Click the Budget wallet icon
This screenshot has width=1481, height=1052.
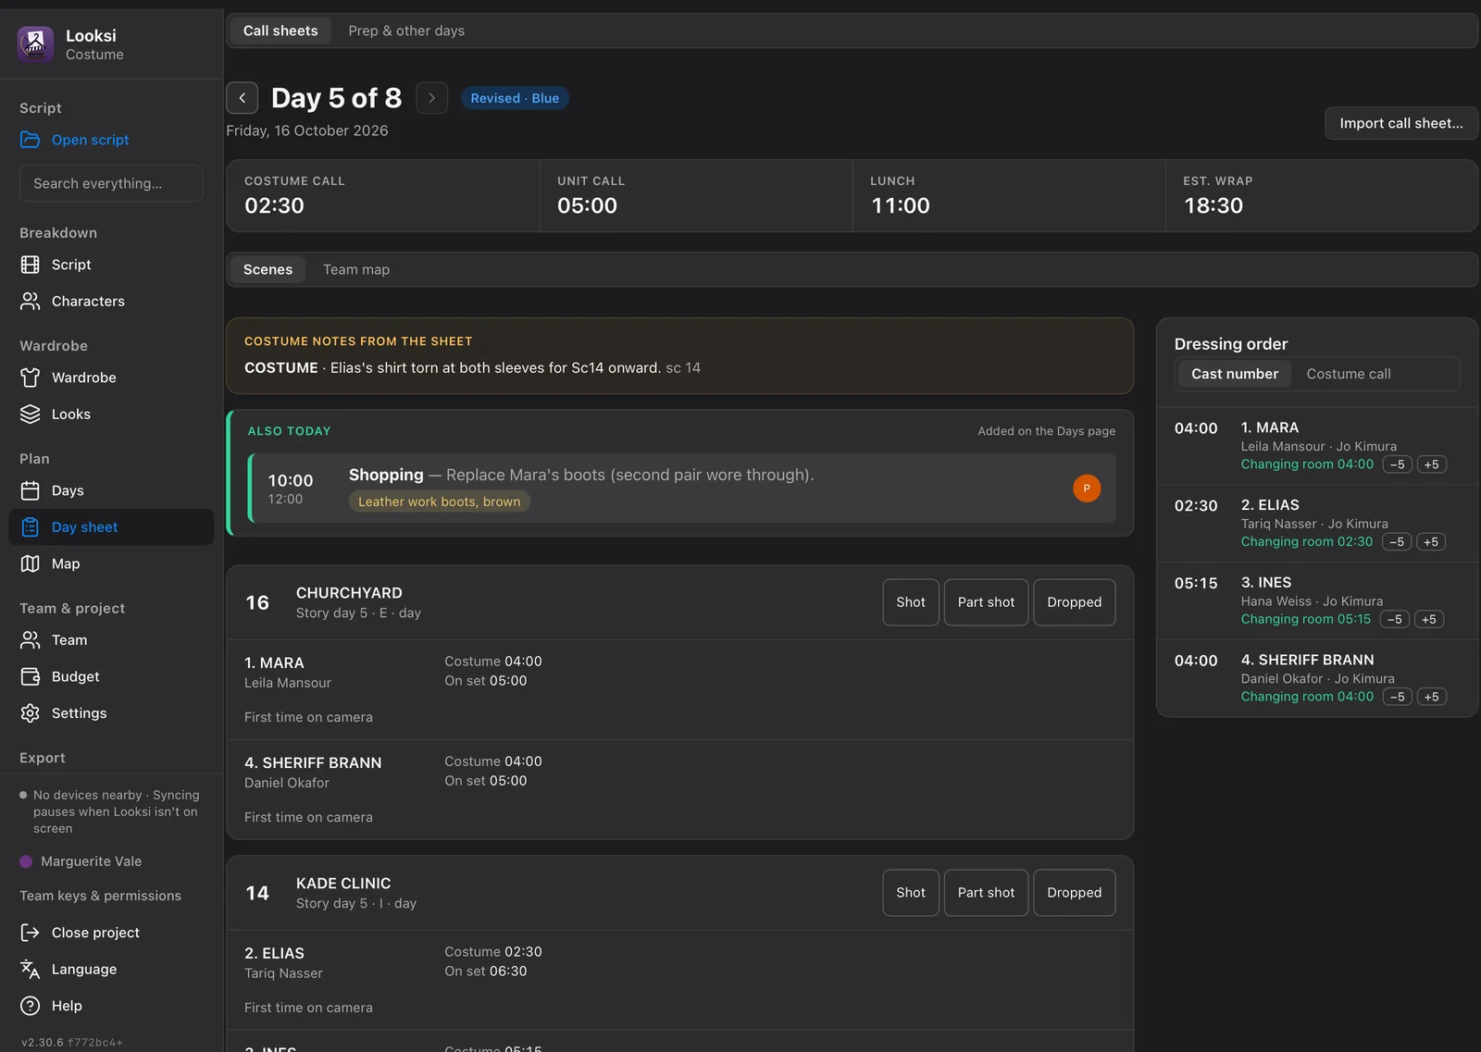[x=30, y=676]
